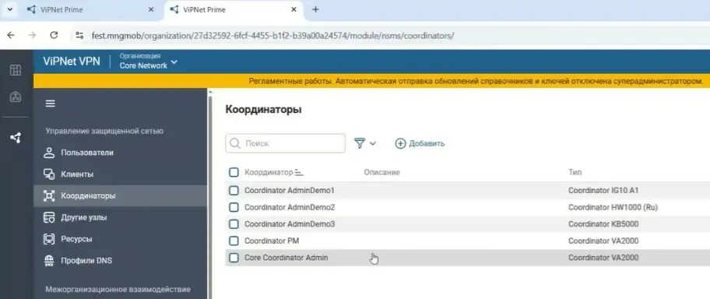Click the Управление защищенной сетью section label

(x=104, y=132)
